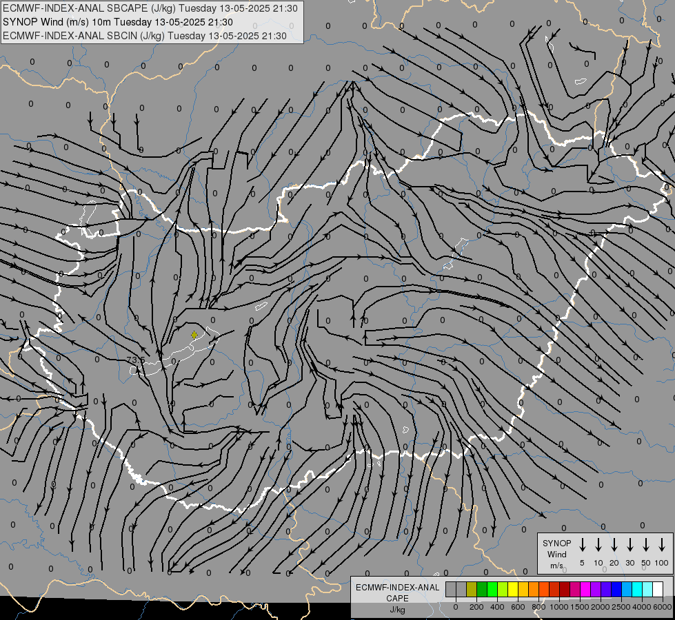The image size is (675, 620).
Task: Click the 'ECMWF-INDEX-ANAL' label in the CAPE legend
Action: tap(397, 588)
